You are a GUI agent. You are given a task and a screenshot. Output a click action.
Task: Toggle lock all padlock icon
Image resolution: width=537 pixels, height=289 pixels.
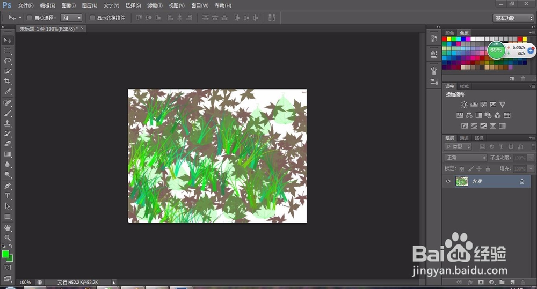point(488,168)
